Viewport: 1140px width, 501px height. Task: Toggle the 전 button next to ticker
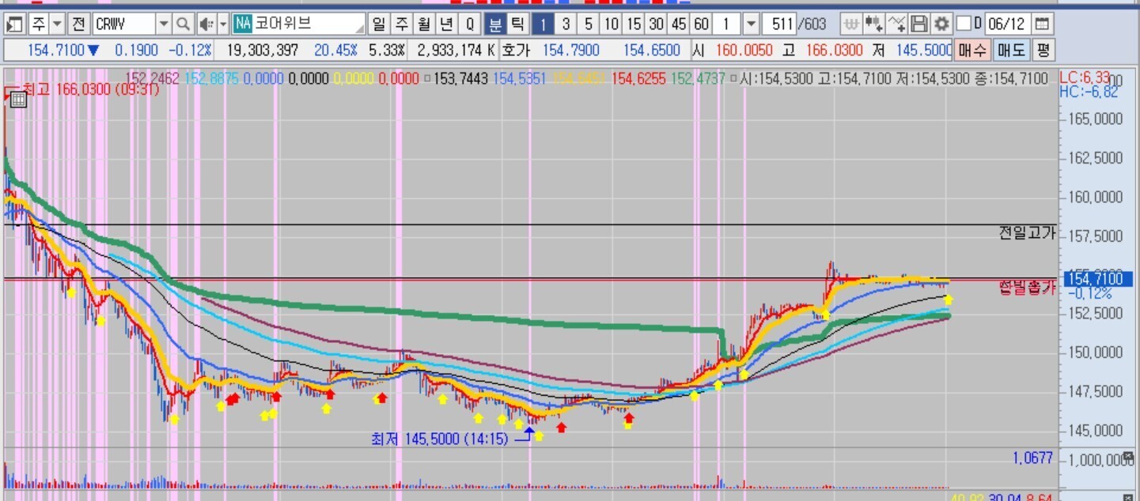point(78,24)
